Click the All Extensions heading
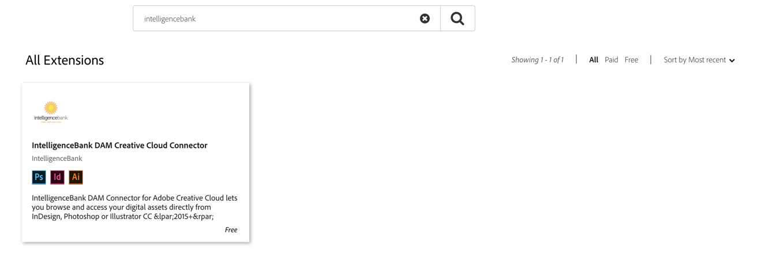This screenshot has height=260, width=780. [65, 60]
